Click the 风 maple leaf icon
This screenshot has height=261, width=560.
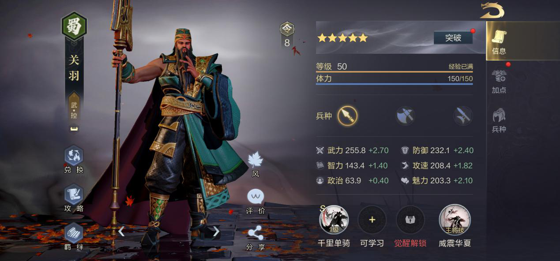(x=255, y=160)
